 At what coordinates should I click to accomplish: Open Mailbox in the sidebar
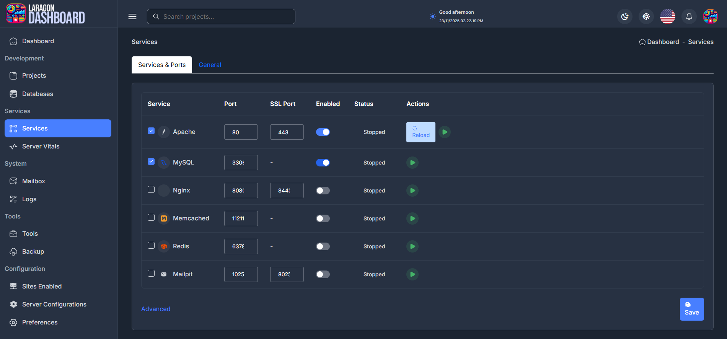click(x=58, y=181)
